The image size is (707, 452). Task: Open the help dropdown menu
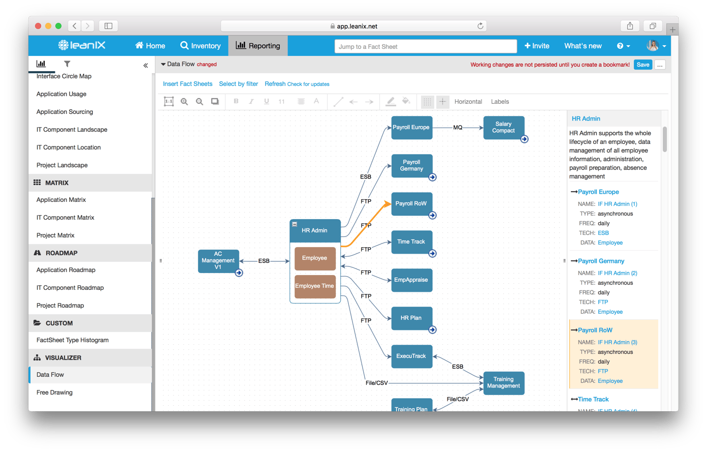(x=623, y=46)
